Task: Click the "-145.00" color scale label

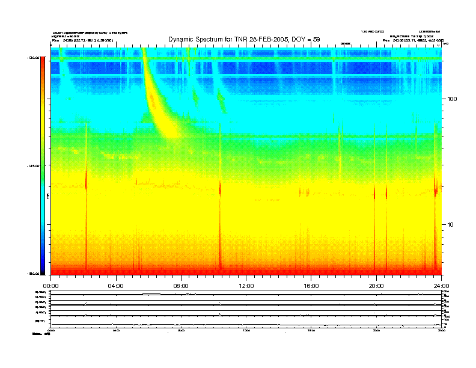Action: 32,166
